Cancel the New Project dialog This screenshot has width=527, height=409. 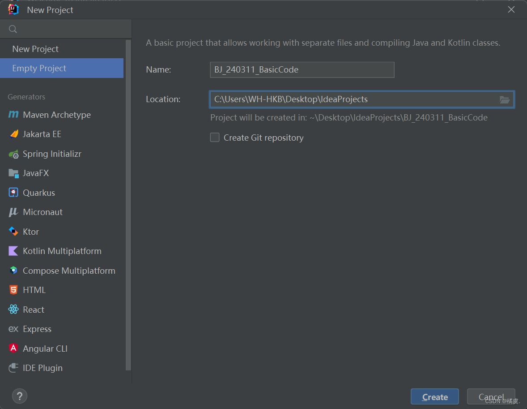tap(491, 396)
